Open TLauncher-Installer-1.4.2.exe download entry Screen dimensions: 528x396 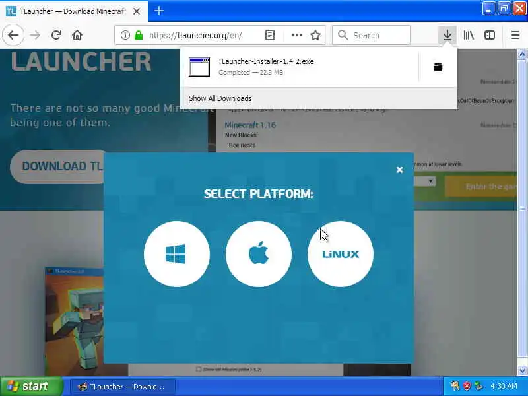point(300,67)
